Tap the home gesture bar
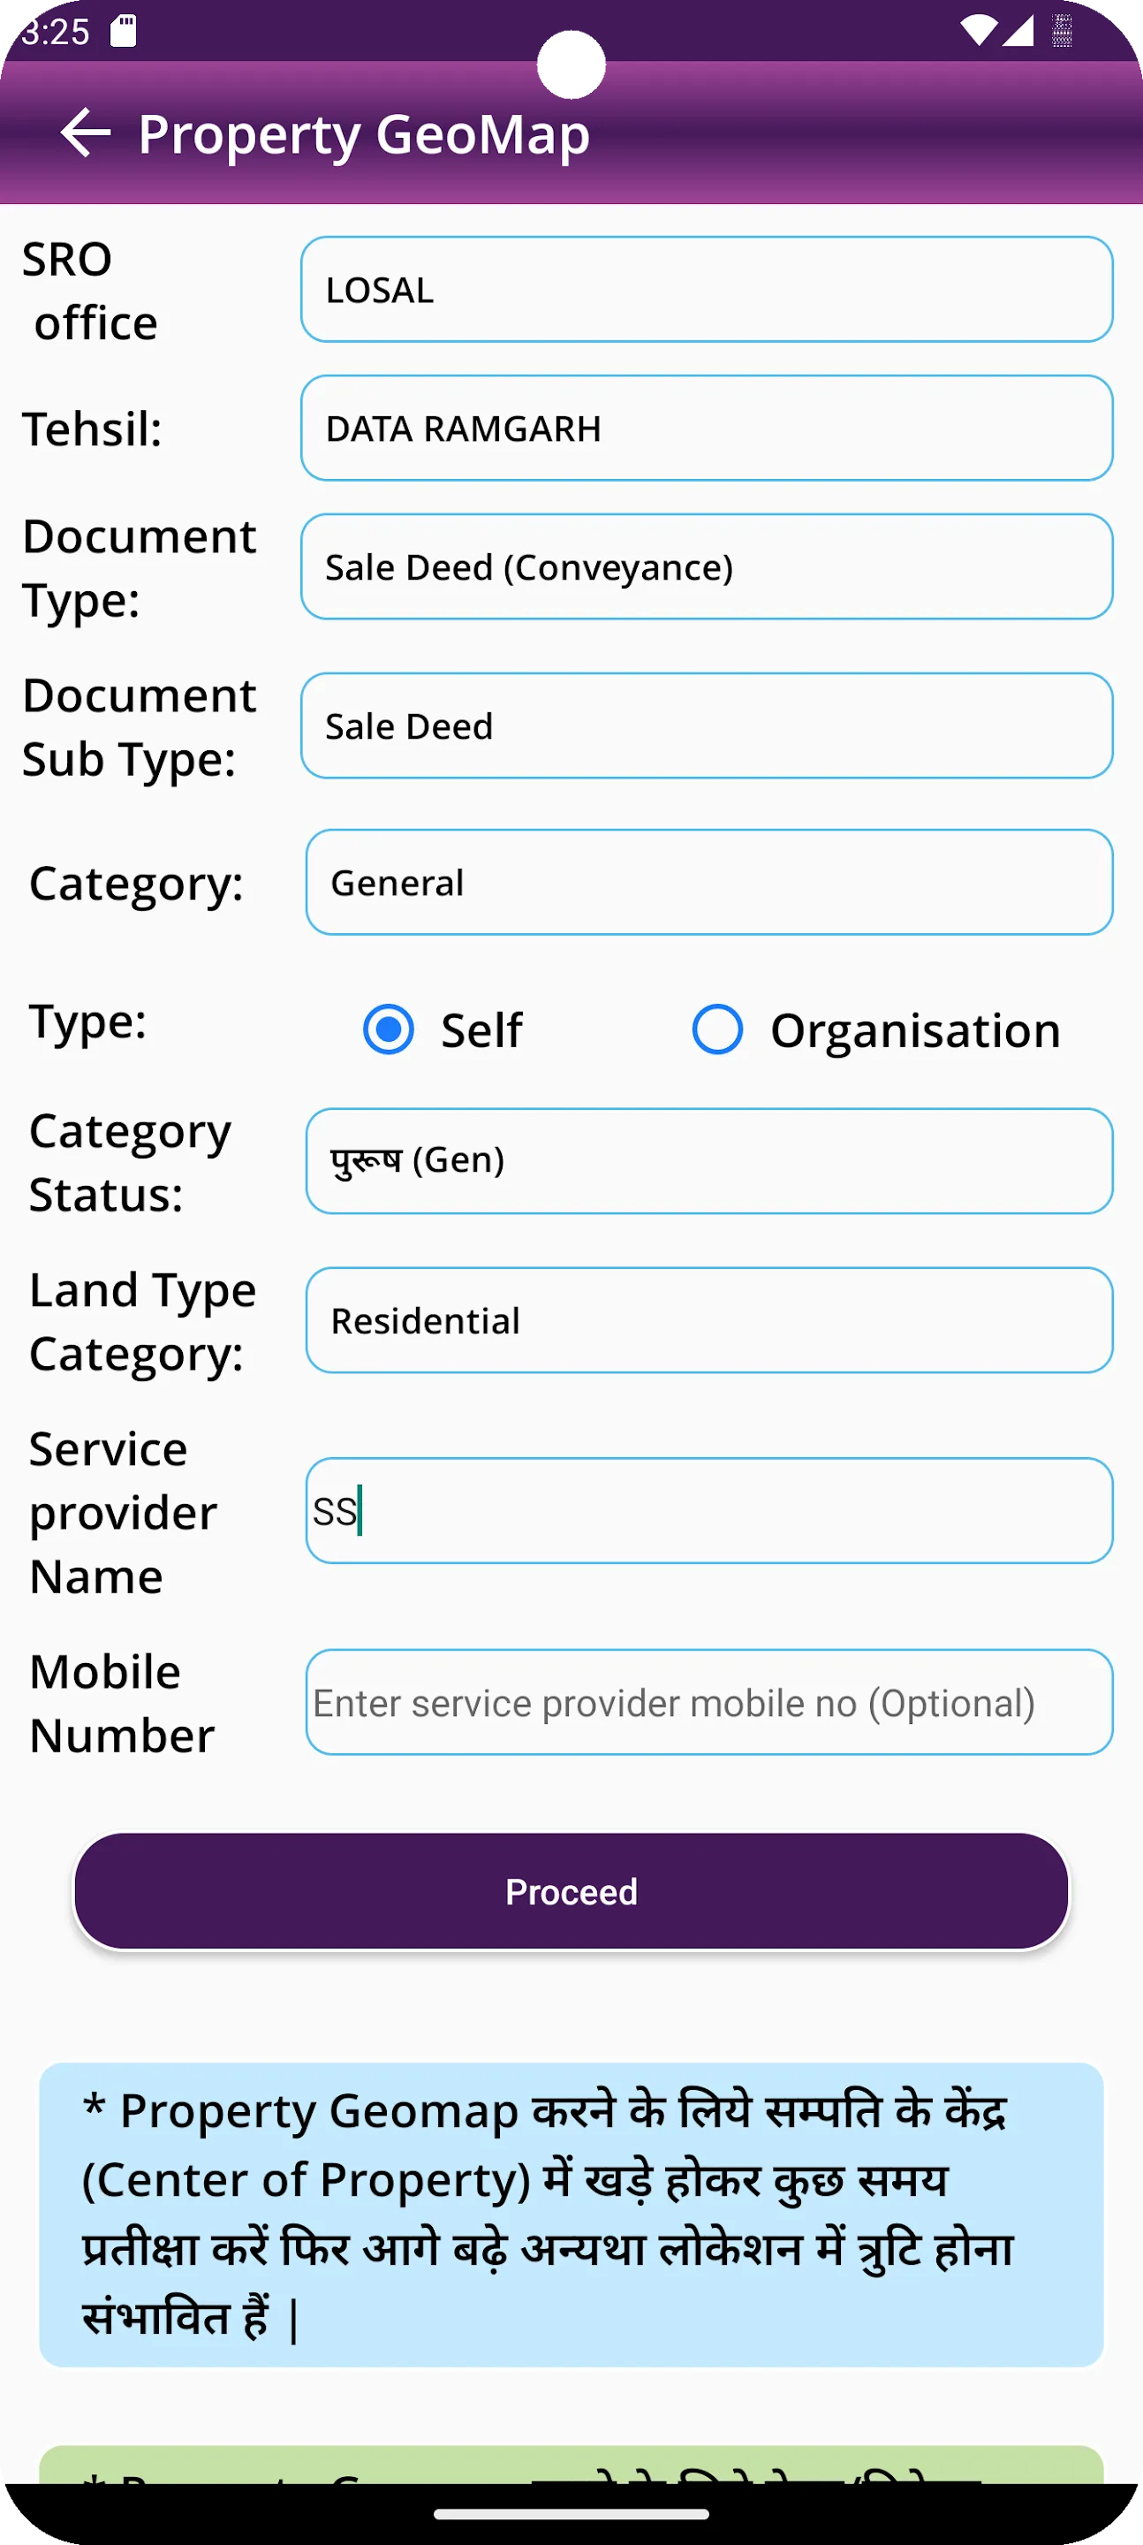 [x=571, y=2514]
